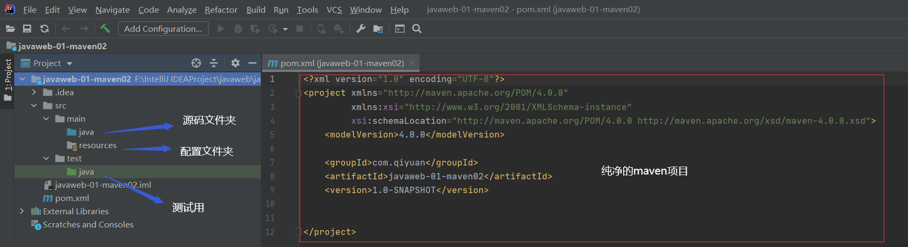Click the Build Project hammer icon
Image resolution: width=908 pixels, height=247 pixels.
(x=105, y=29)
